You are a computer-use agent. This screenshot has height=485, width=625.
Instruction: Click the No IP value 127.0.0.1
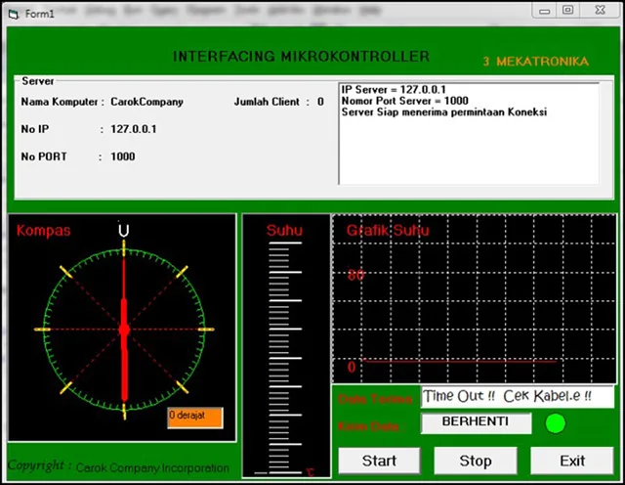pos(134,129)
